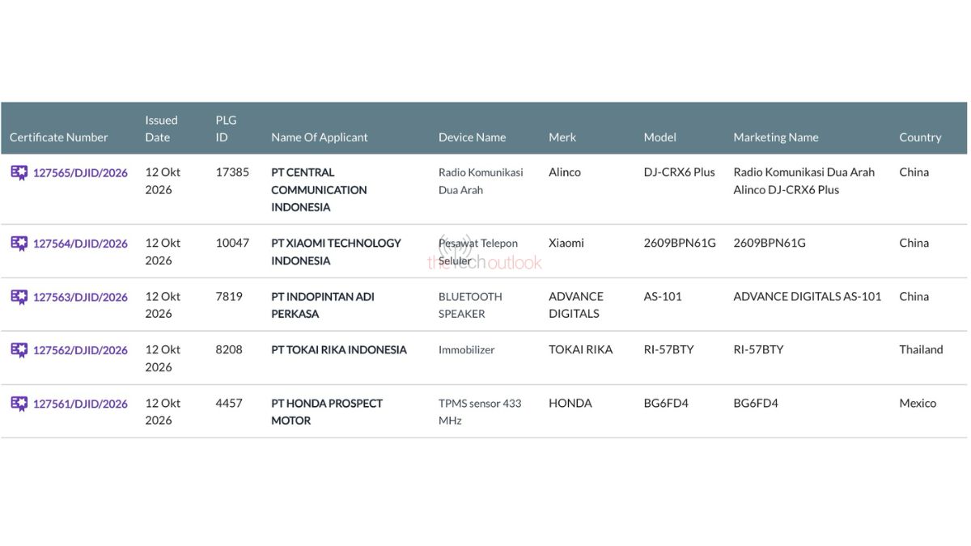Viewport: 971px width, 546px height.
Task: Click the Xiaomi merk cell
Action: pyautogui.click(x=566, y=243)
